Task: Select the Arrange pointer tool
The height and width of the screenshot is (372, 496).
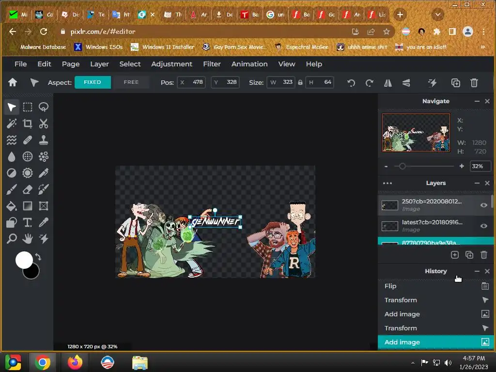Action: click(12, 107)
